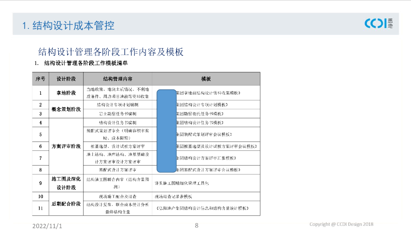The image size is (411, 231).
Task: Click the '设计阶段' table header
Action: tap(66, 79)
